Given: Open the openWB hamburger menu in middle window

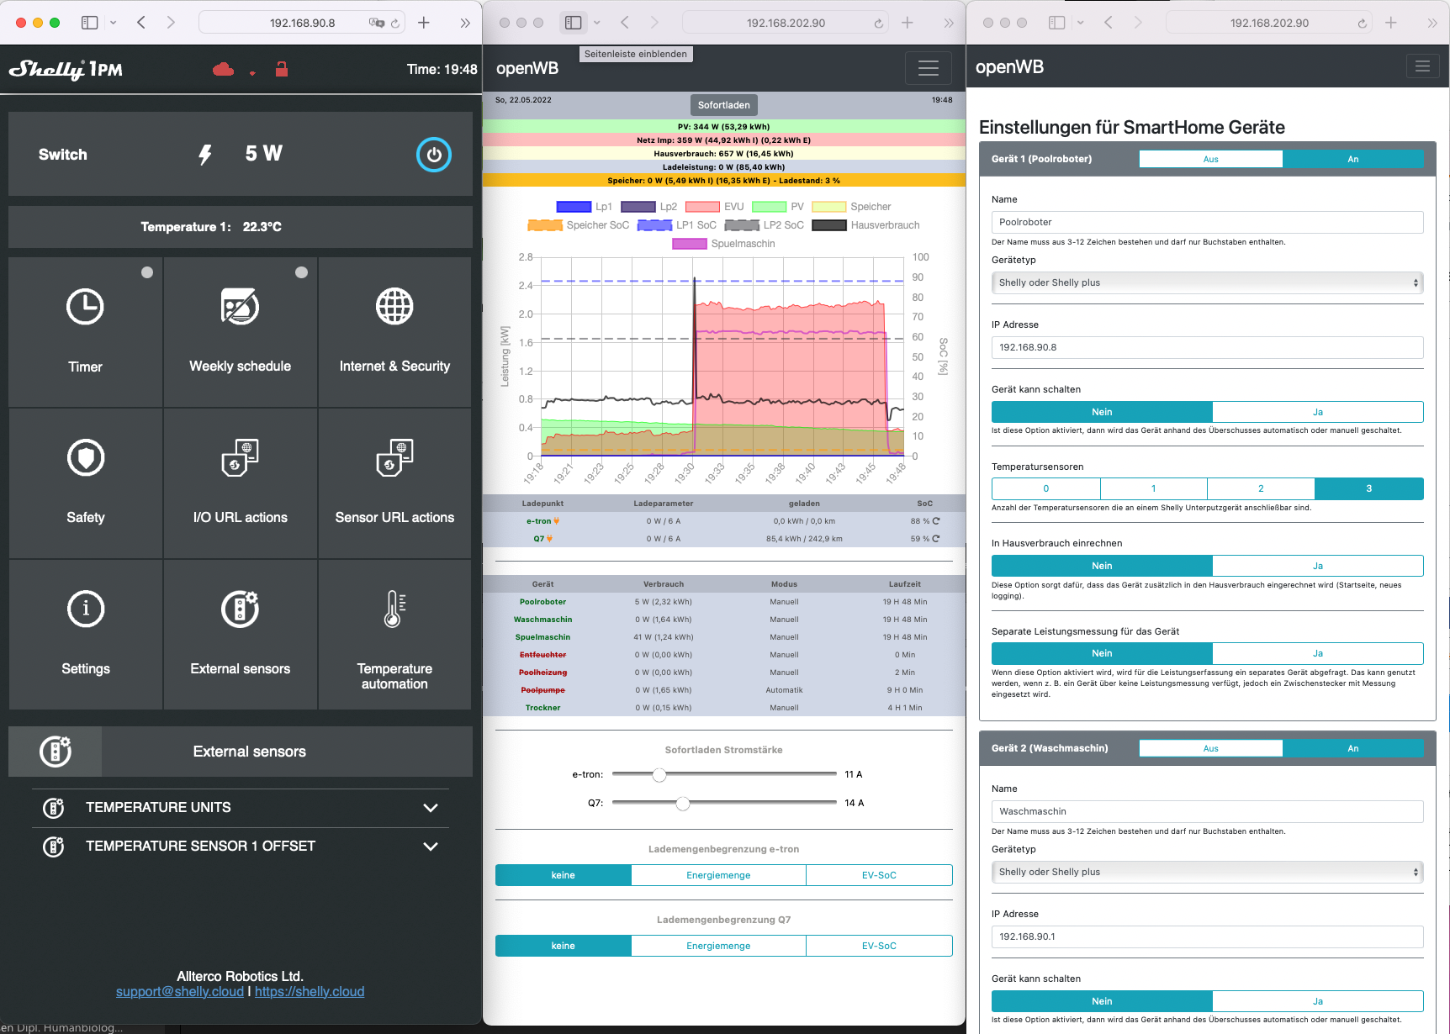Looking at the screenshot, I should point(928,68).
